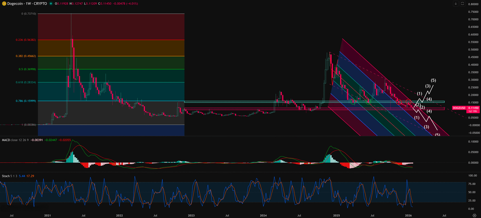Click the 0.11450 current price badge
The image size is (481, 218).
473,108
